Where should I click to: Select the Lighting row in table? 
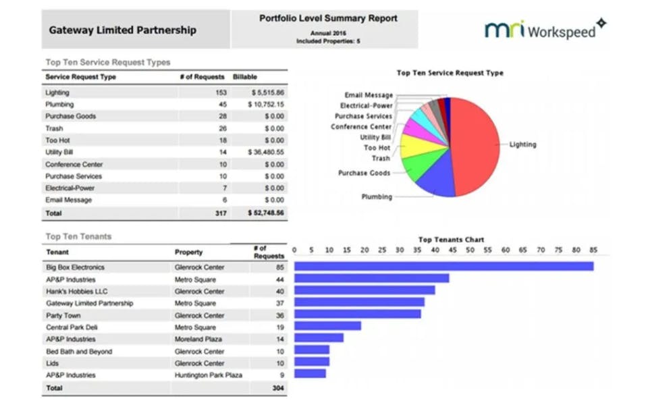tap(165, 92)
